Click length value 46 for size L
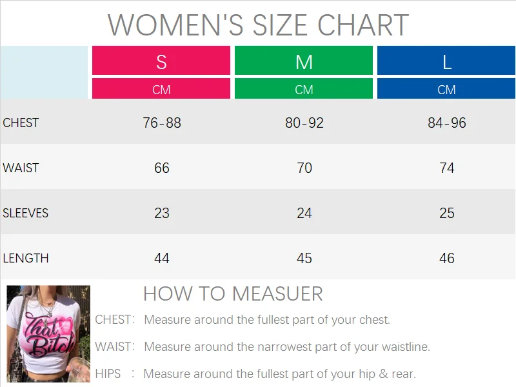Viewport: 516px width, 387px height. [x=446, y=258]
